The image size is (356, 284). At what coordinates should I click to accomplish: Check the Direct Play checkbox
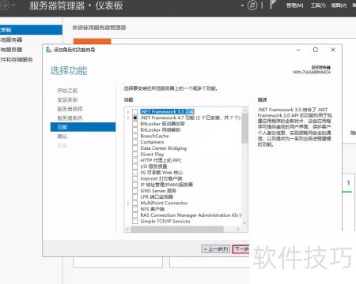tap(134, 154)
